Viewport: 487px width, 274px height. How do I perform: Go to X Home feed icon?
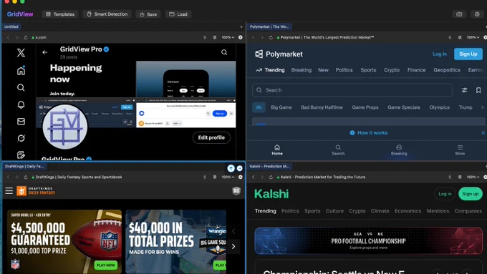(x=21, y=71)
